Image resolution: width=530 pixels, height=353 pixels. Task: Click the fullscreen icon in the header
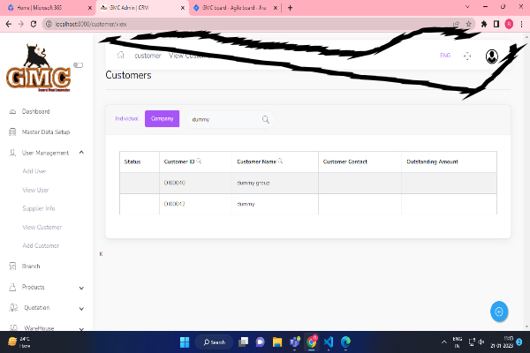(467, 56)
